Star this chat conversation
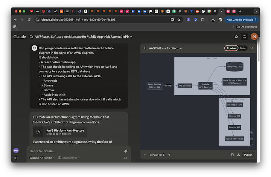The height and width of the screenshot is (177, 271). coord(236,37)
